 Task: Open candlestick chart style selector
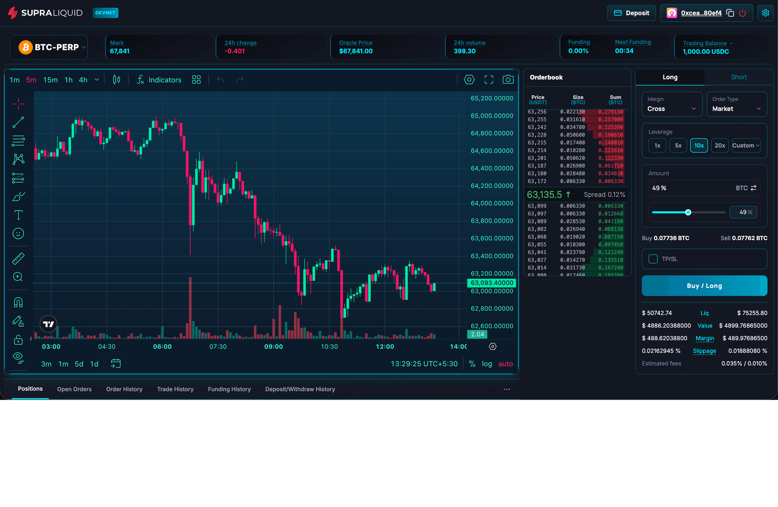116,80
